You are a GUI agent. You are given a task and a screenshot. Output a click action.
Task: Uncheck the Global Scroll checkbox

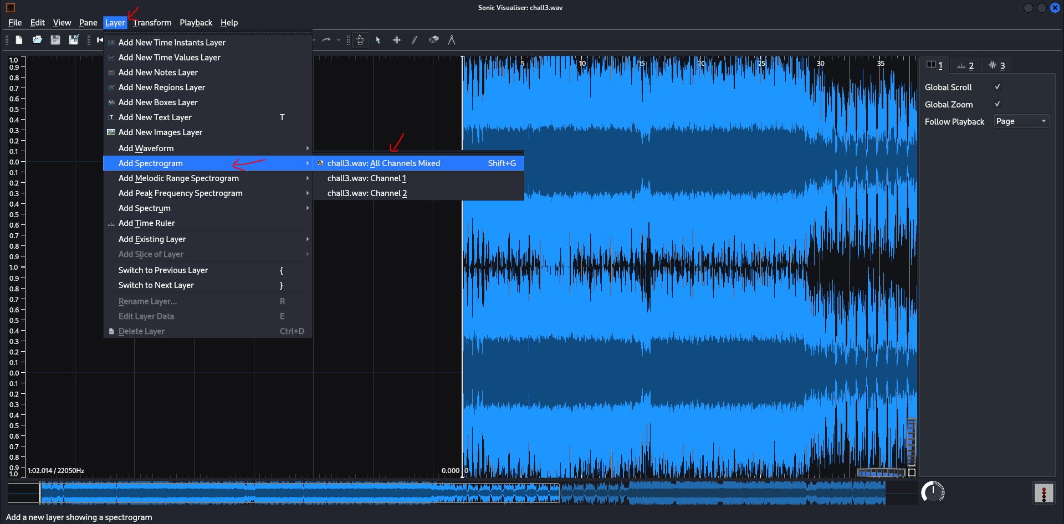997,87
